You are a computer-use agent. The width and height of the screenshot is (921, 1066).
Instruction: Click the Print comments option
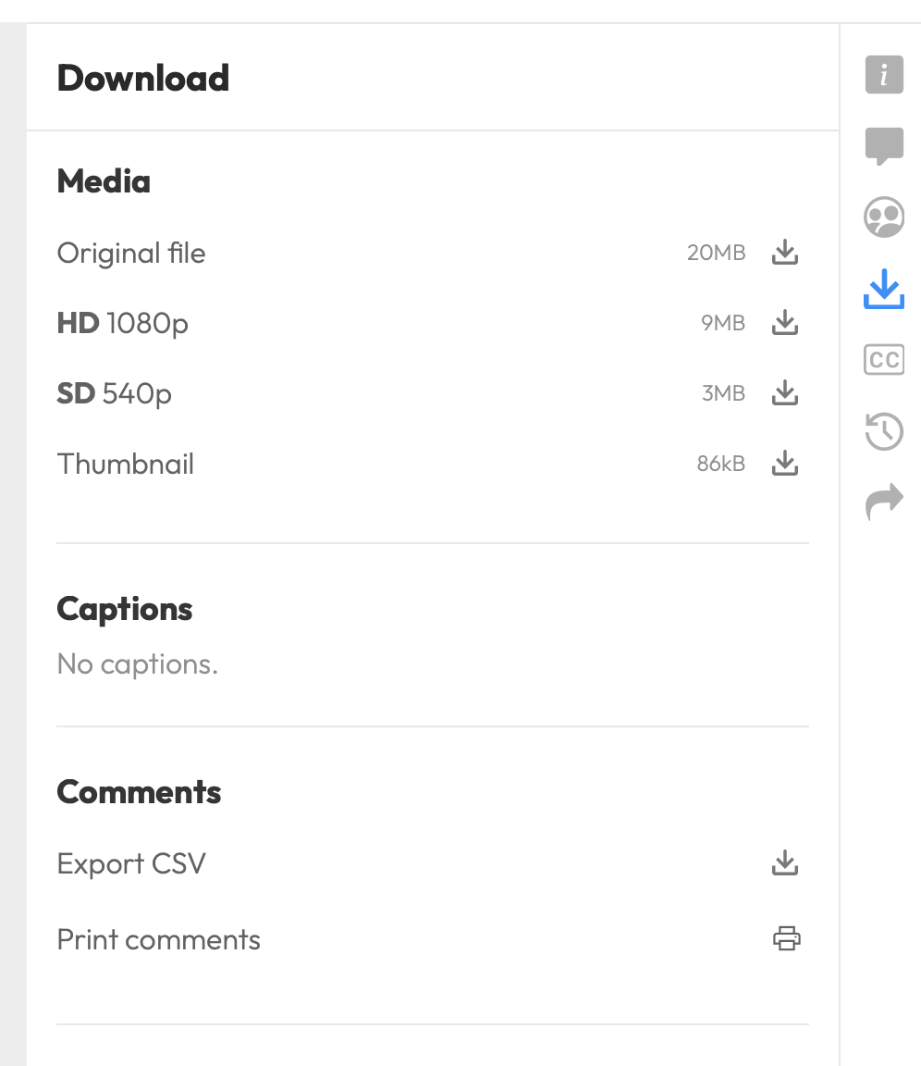coord(158,939)
